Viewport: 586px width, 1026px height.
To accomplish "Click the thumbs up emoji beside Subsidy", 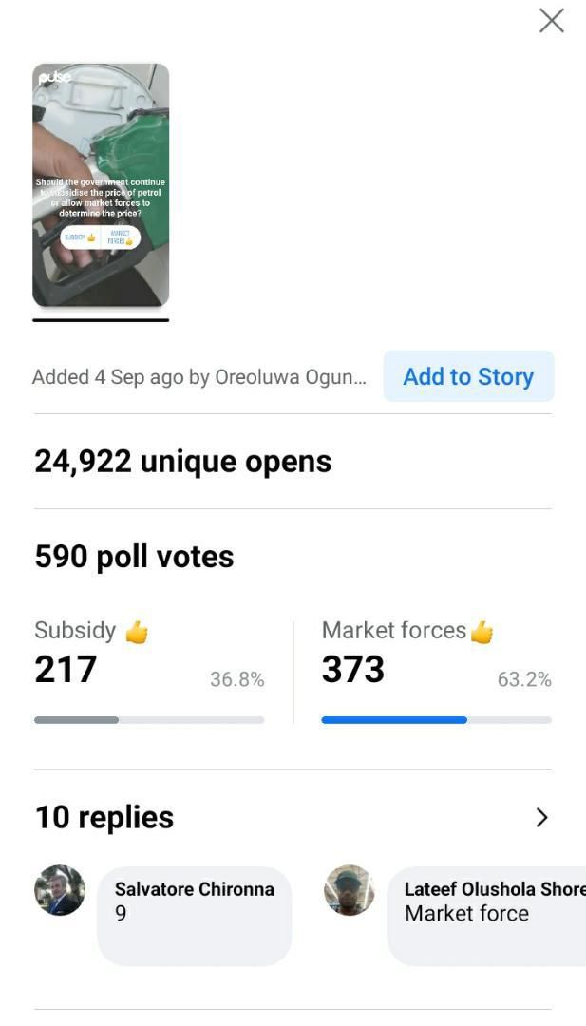I will tap(136, 630).
